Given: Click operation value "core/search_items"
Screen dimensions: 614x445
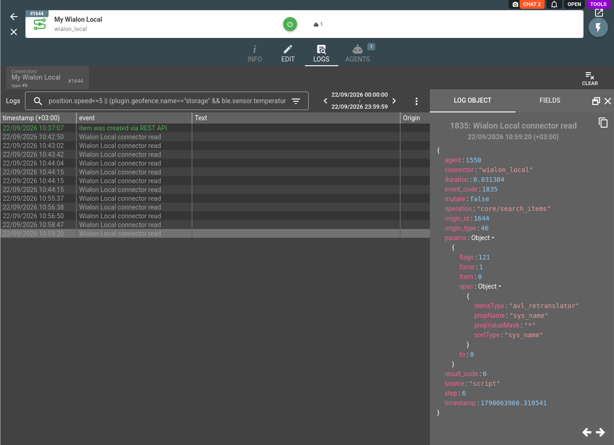Looking at the screenshot, I should point(514,209).
